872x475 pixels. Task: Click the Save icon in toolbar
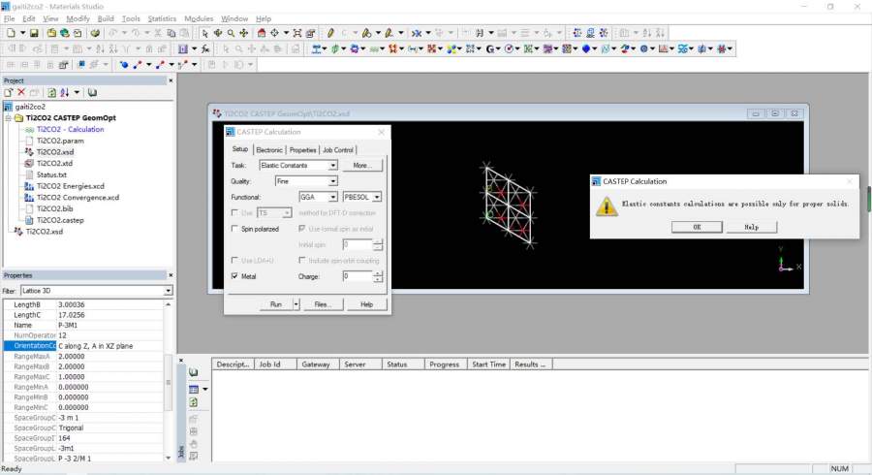point(35,33)
